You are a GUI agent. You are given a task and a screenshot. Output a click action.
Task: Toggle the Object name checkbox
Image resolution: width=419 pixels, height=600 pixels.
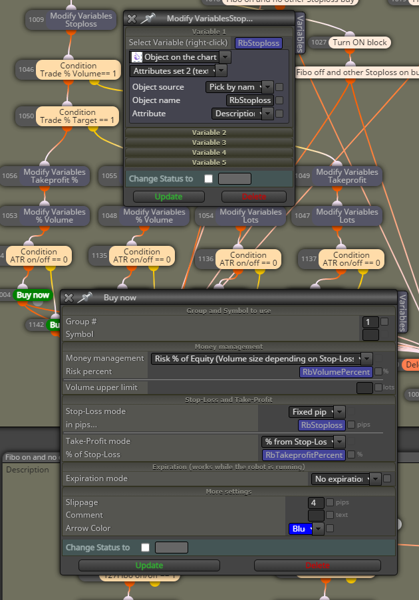coord(279,100)
